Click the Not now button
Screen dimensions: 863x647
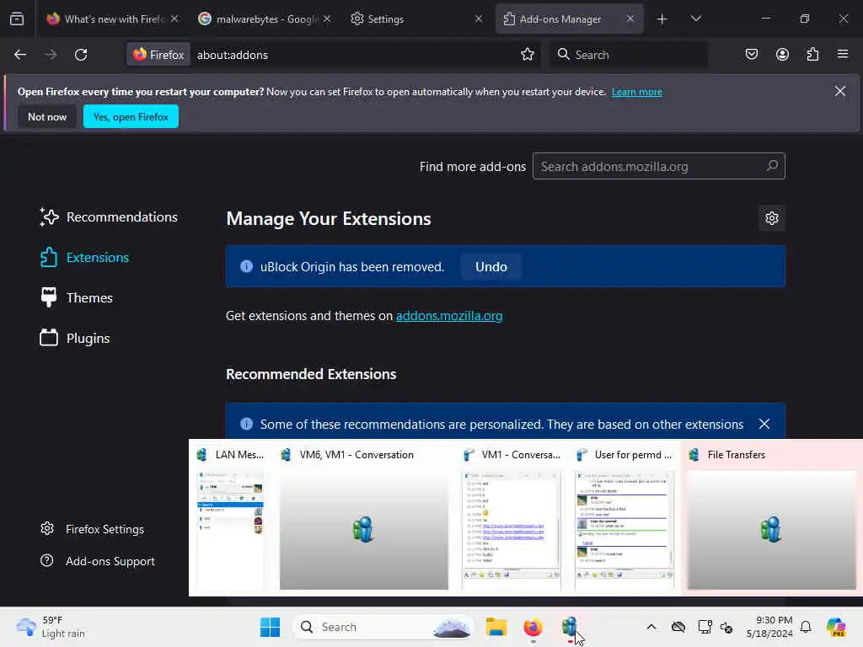point(47,116)
